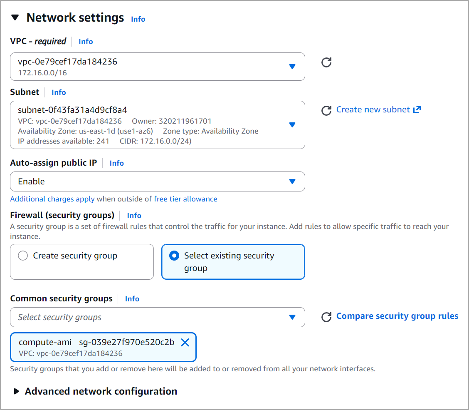The width and height of the screenshot is (469, 410).
Task: Click the free tier allowance link
Action: click(185, 199)
